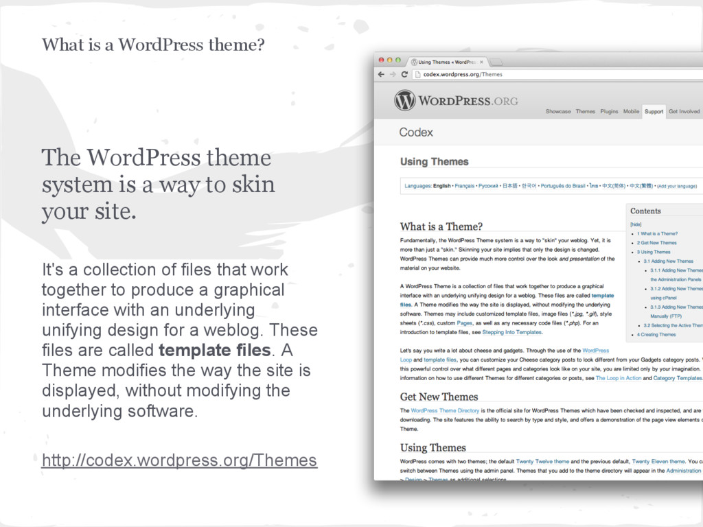Viewport: 703px width, 527px height.
Task: Click the WordPress logo icon
Action: point(405,100)
